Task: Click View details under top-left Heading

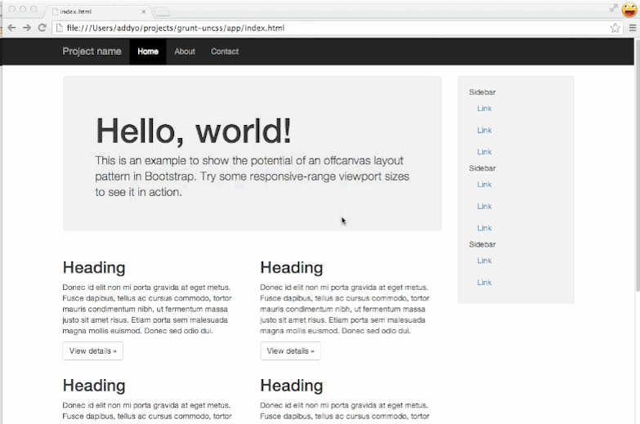Action: pyautogui.click(x=92, y=351)
